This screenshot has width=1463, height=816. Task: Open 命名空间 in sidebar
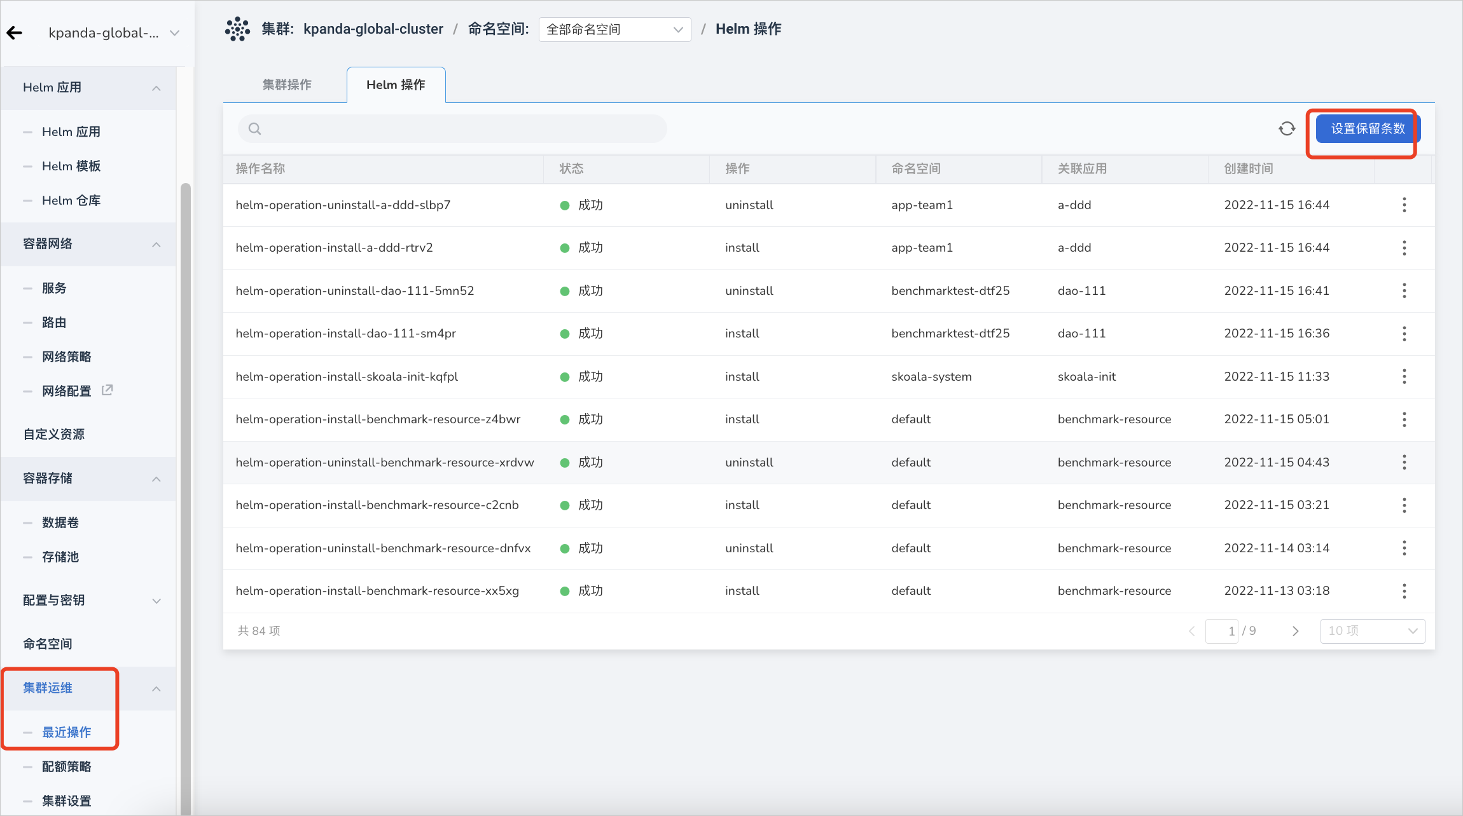tap(48, 644)
